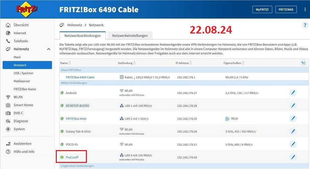Click 'LAN 2 mit 1 Gbit/s' cell
The width and height of the screenshot is (310, 169).
[x=137, y=119]
